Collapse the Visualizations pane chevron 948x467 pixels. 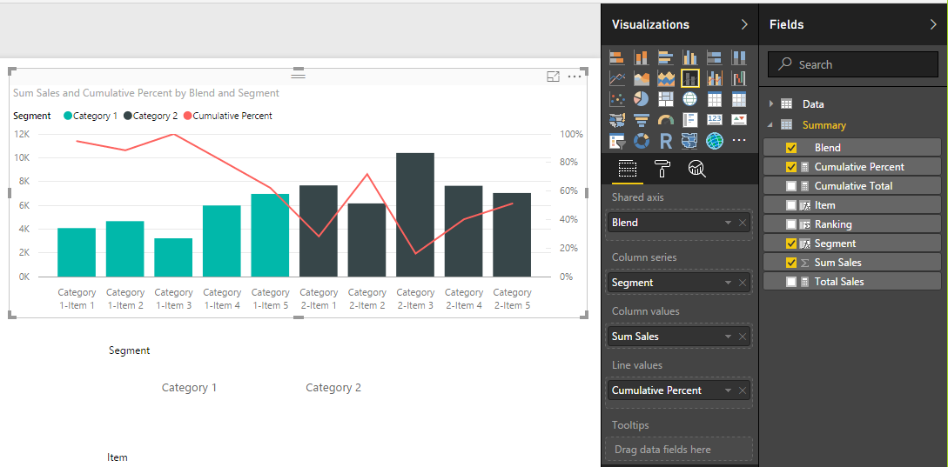pyautogui.click(x=744, y=24)
